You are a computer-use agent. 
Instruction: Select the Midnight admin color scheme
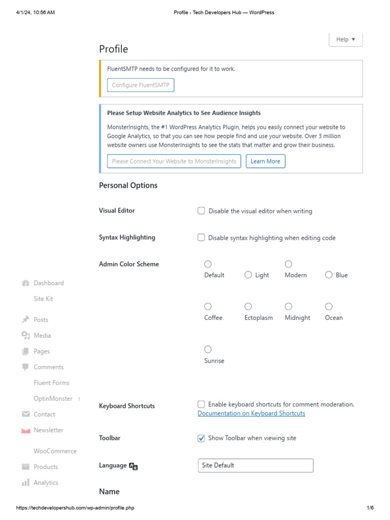pyautogui.click(x=288, y=307)
